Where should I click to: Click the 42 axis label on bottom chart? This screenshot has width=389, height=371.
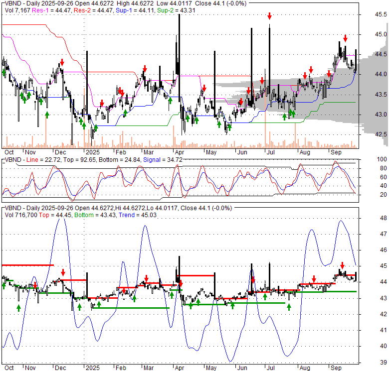point(384,314)
